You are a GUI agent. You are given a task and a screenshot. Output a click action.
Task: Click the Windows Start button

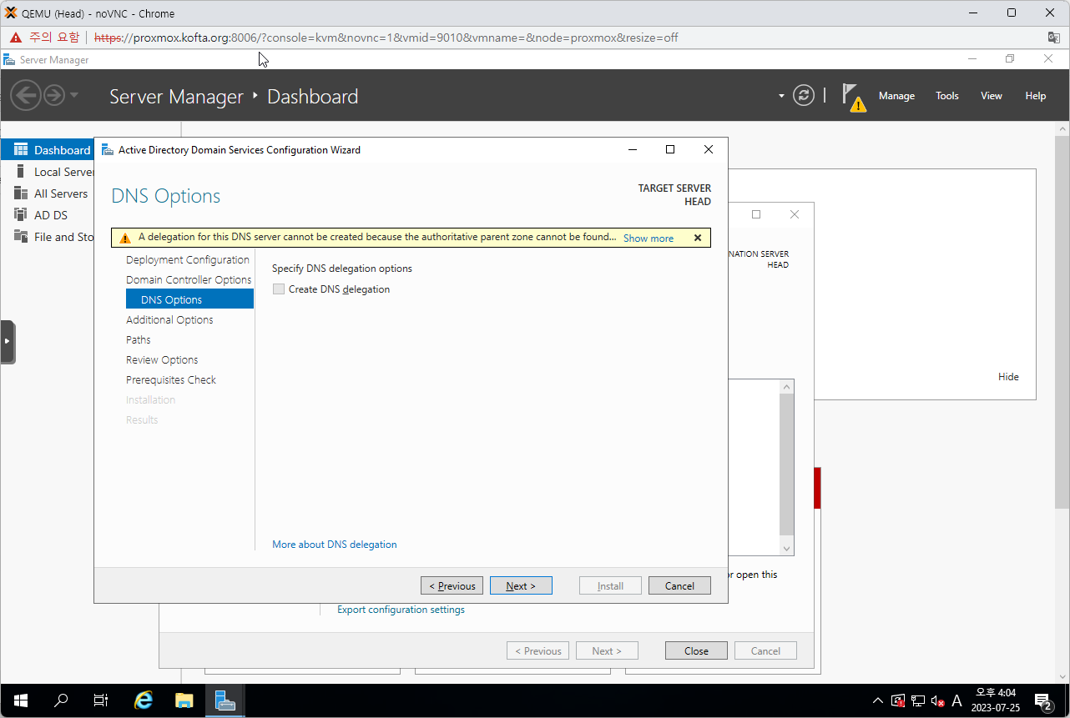(20, 700)
